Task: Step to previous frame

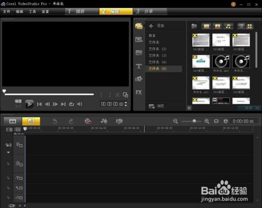Action: (47, 104)
